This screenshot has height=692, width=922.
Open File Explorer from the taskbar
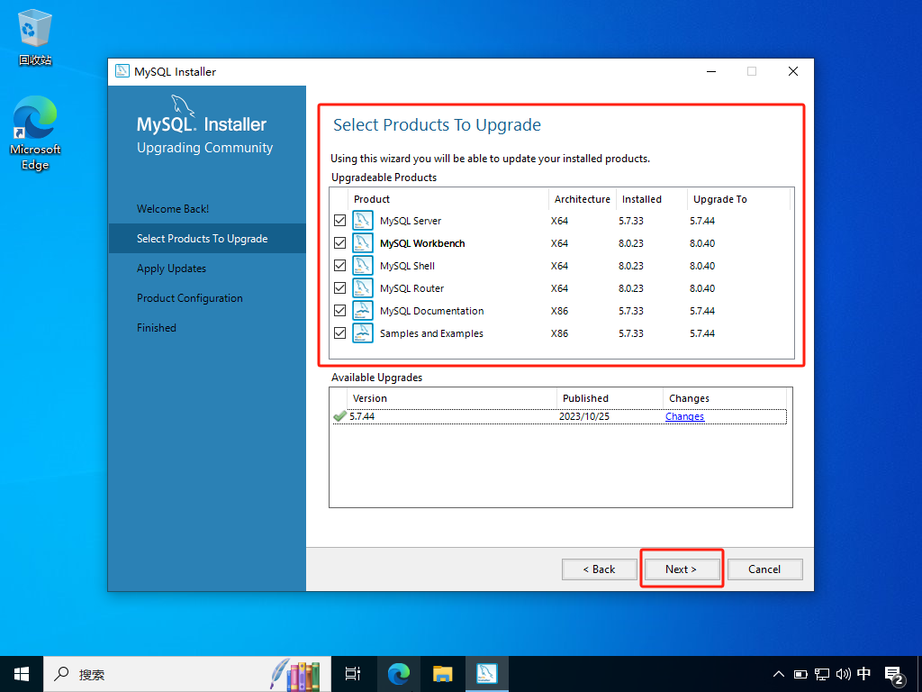(442, 673)
